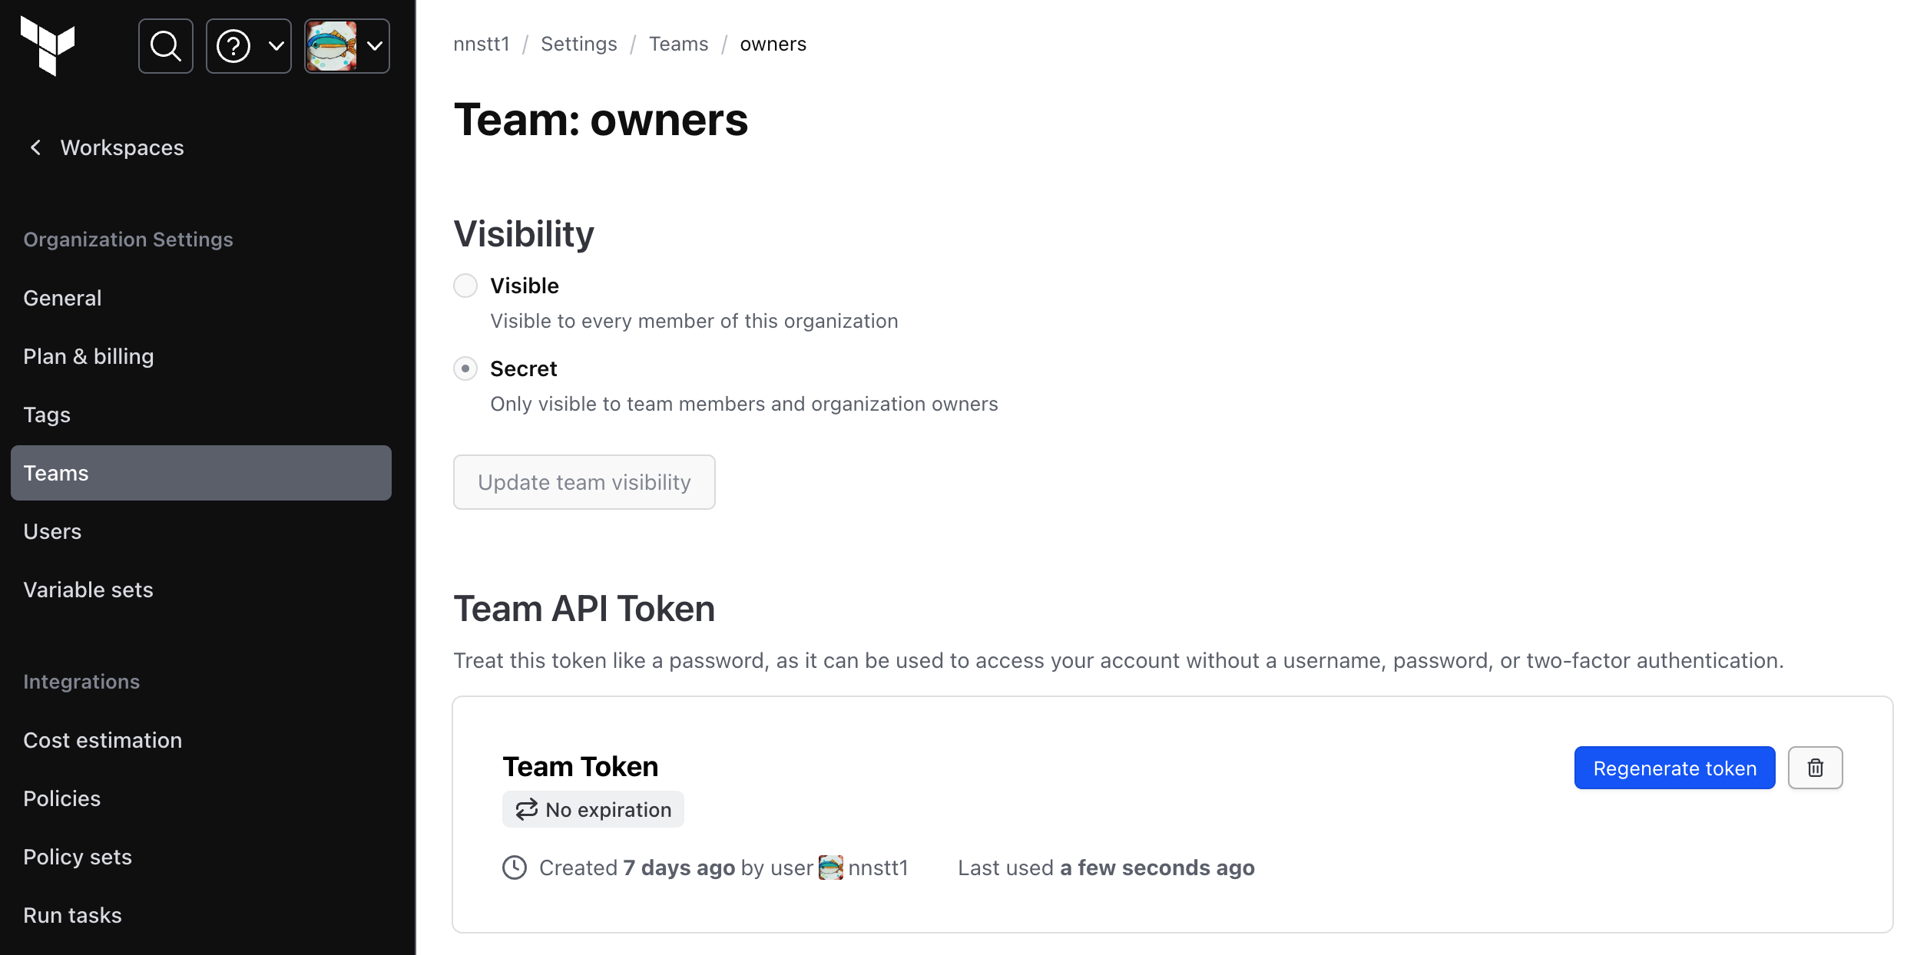Open Variable sets in sidebar
Screen dimensions: 1917x955
[88, 590]
